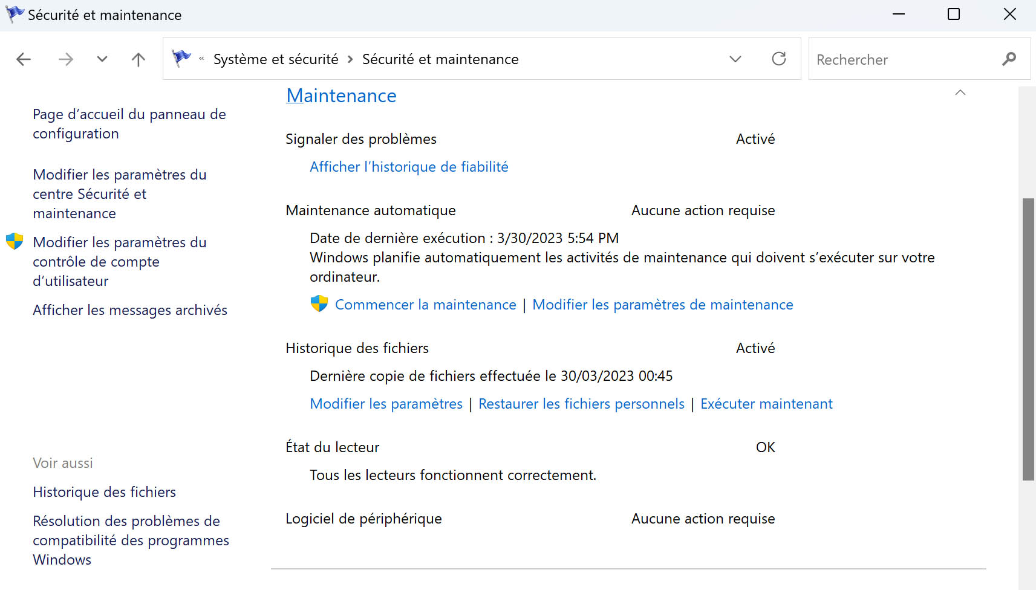Click the window title flag icon
The image size is (1036, 590).
[15, 14]
